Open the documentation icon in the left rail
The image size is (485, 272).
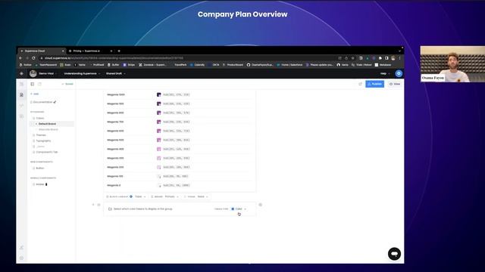click(21, 94)
